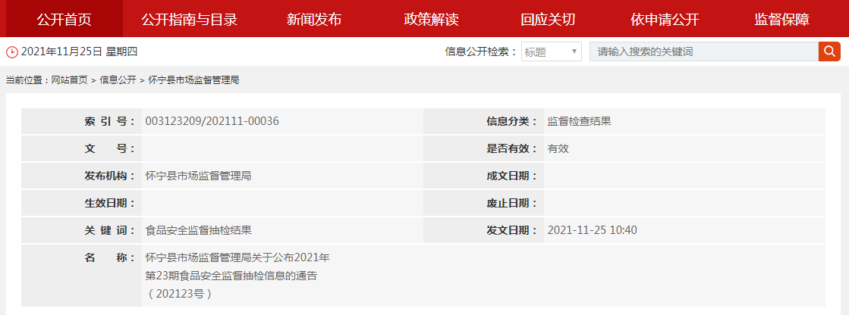The height and width of the screenshot is (315, 849).
Task: Click the date text 2021年11月25日 星期四
Action: [x=80, y=52]
